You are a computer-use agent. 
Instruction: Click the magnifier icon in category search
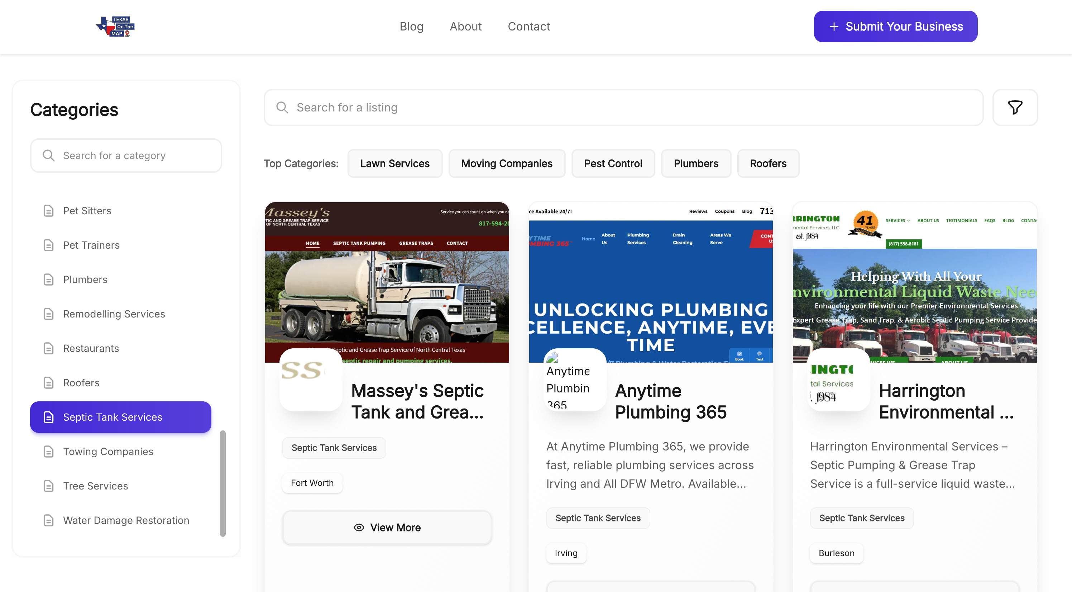click(49, 155)
